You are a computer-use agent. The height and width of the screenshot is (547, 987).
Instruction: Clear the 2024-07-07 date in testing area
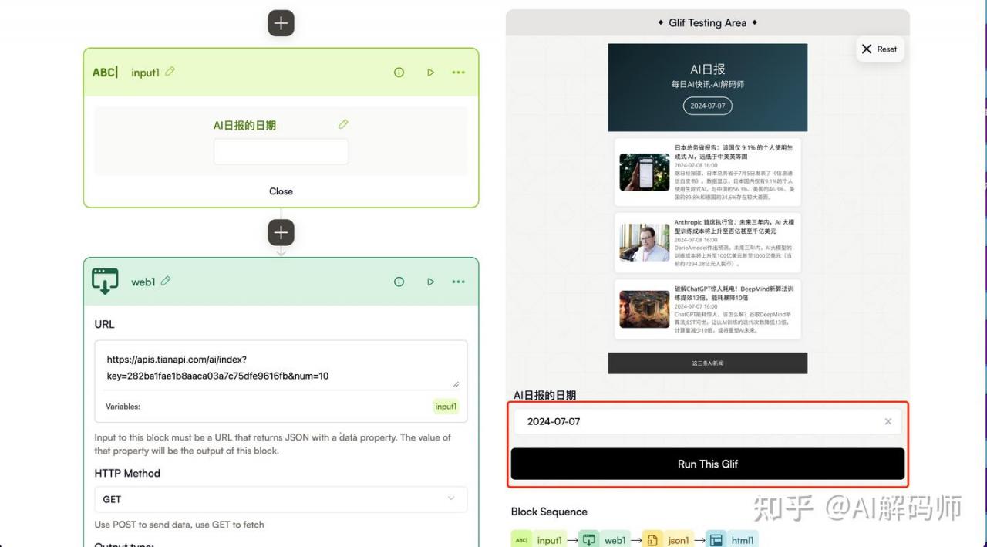(888, 421)
